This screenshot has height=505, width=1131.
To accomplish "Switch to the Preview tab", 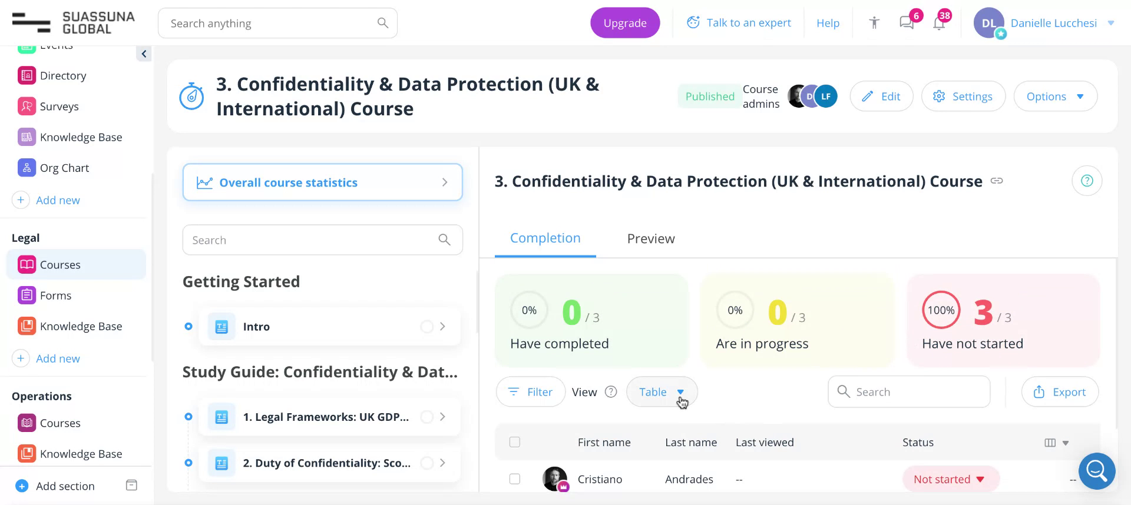I will pos(651,238).
